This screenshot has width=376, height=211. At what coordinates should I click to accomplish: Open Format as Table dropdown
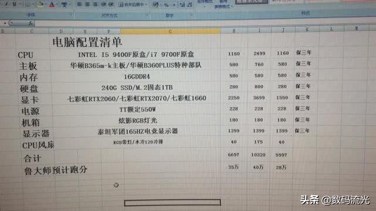pos(223,4)
